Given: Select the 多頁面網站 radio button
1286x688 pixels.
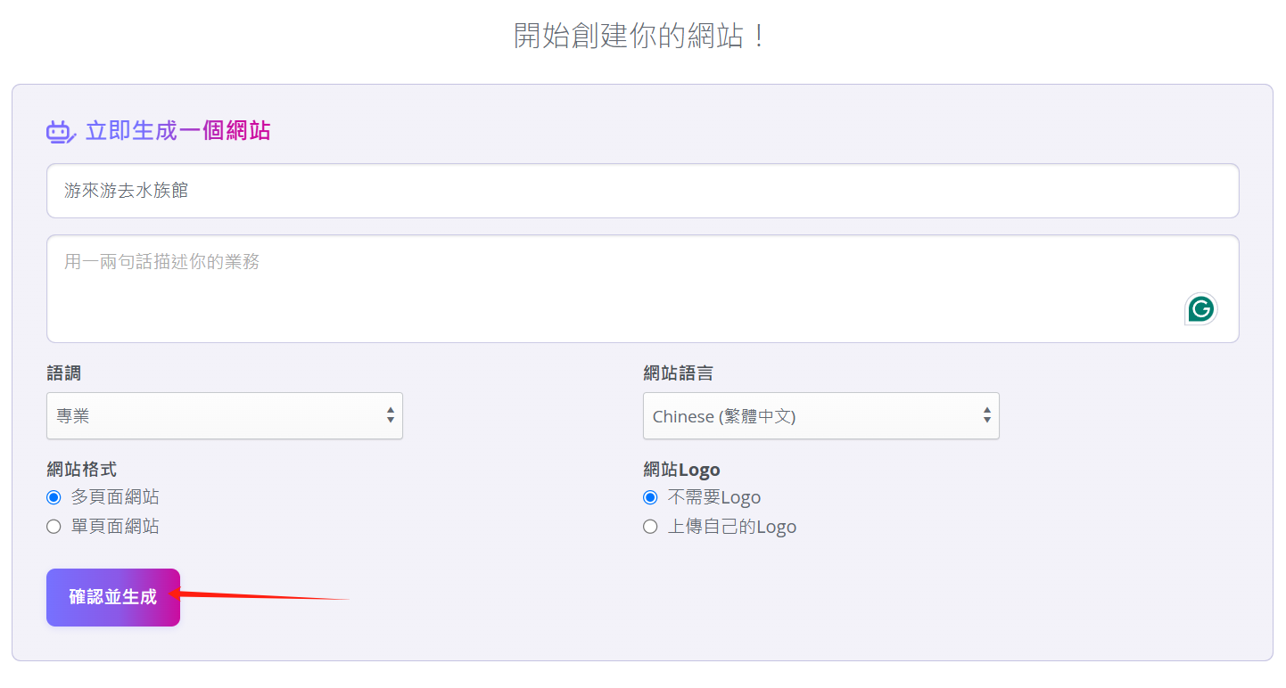Looking at the screenshot, I should click(54, 497).
